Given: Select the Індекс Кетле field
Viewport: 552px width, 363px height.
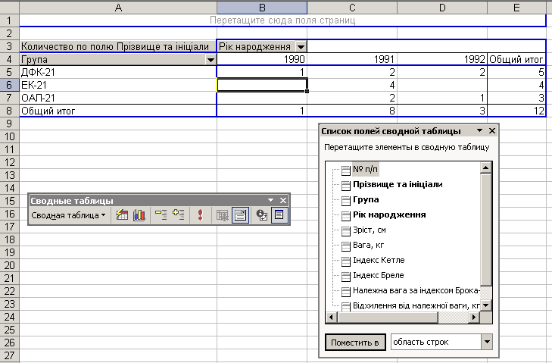Looking at the screenshot, I should coord(379,260).
